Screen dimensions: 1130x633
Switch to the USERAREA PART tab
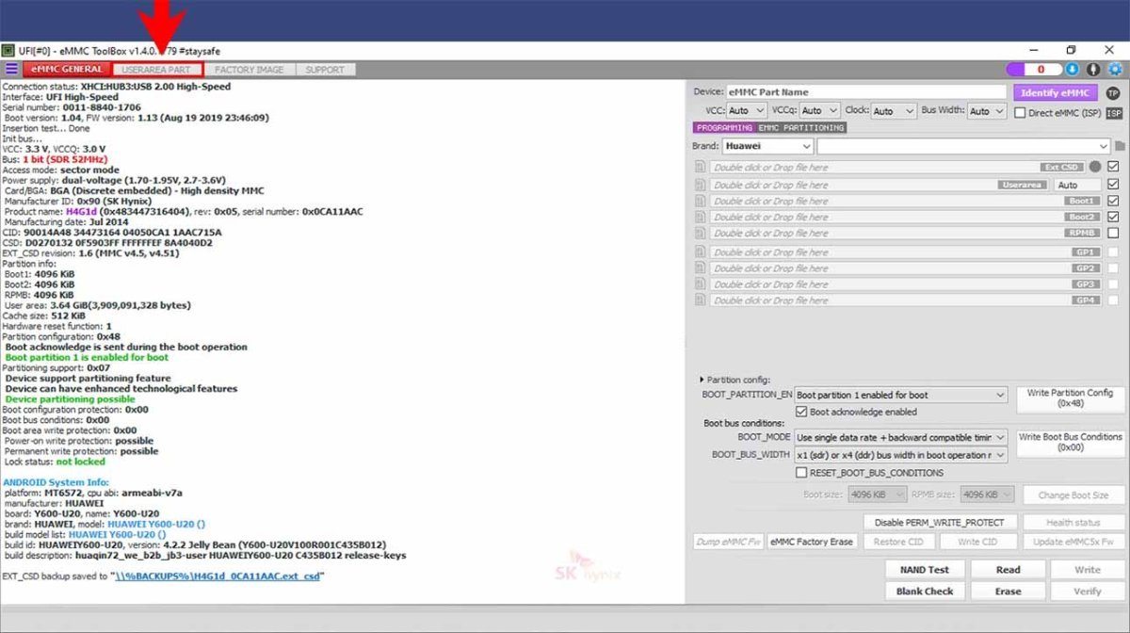tap(156, 69)
